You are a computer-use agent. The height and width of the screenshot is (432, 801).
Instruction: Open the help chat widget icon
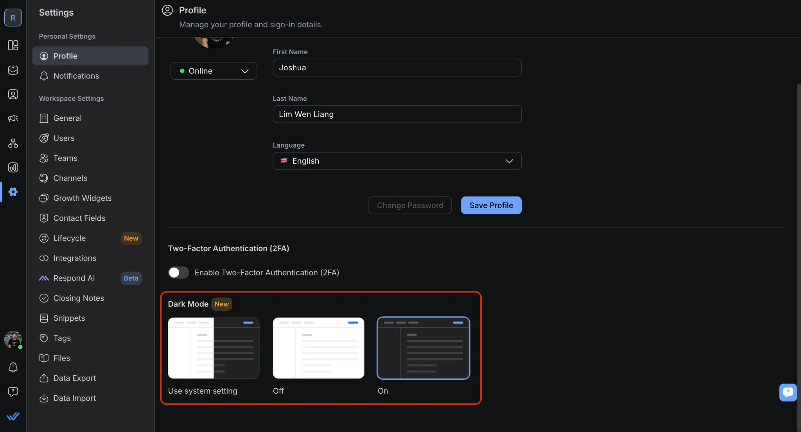point(788,392)
